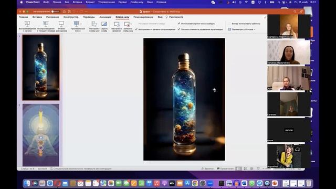Start slideshow icon in the status bar
The image size is (336, 189).
point(258,169)
